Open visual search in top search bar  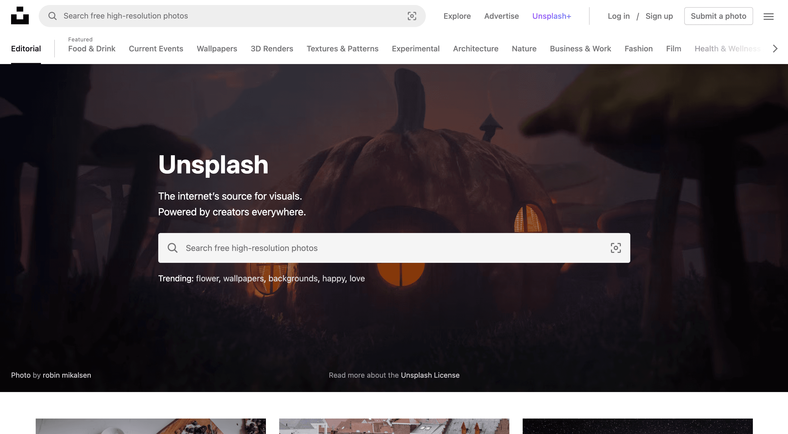[x=412, y=16]
